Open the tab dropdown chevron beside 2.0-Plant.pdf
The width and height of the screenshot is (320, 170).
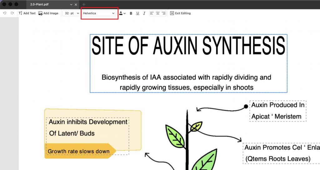(71, 4)
